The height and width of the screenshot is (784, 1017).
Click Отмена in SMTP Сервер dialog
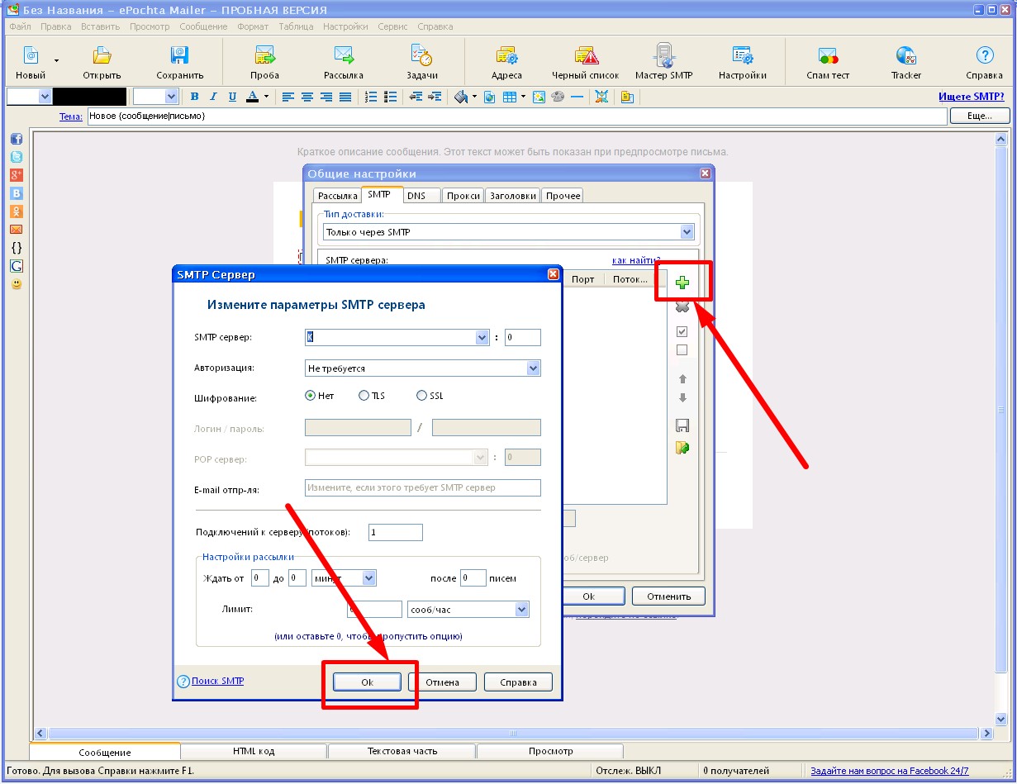point(443,682)
